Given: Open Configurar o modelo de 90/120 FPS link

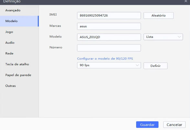Looking at the screenshot, I should tap(105, 59).
